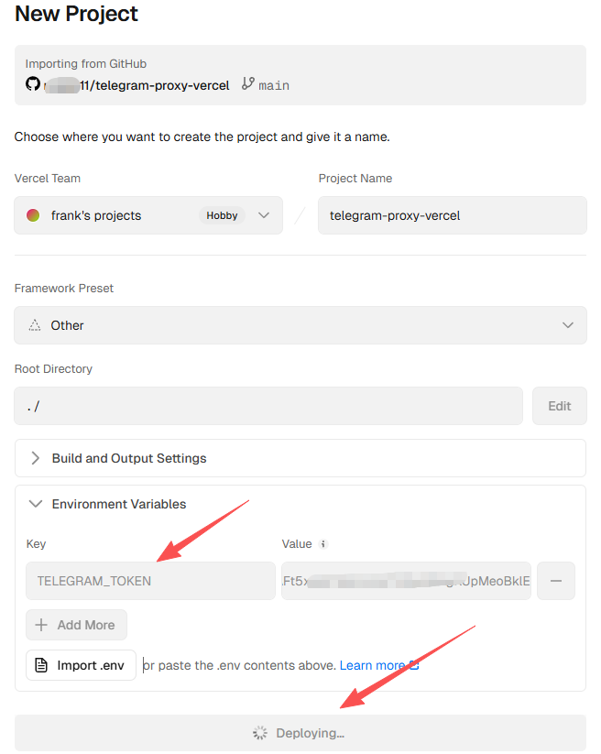Click the info icon next to Value

[x=323, y=544]
